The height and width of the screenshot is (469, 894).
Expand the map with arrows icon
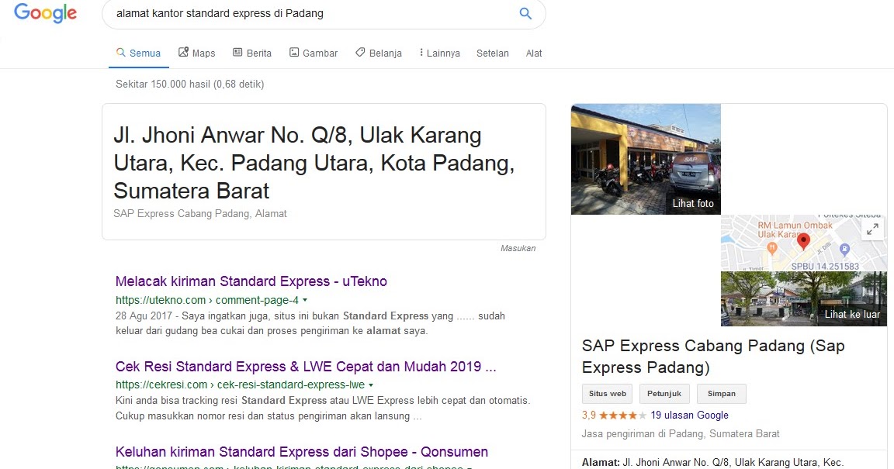click(872, 229)
